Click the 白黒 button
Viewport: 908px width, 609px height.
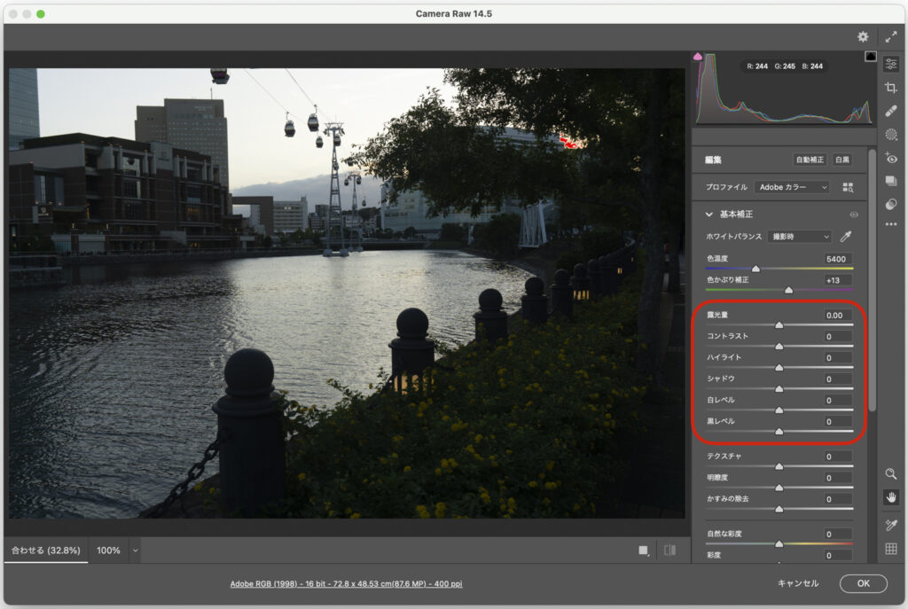[x=842, y=160]
